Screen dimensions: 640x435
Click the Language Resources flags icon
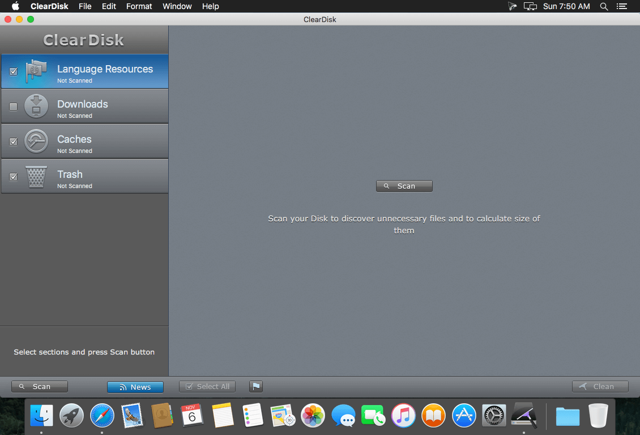click(36, 71)
